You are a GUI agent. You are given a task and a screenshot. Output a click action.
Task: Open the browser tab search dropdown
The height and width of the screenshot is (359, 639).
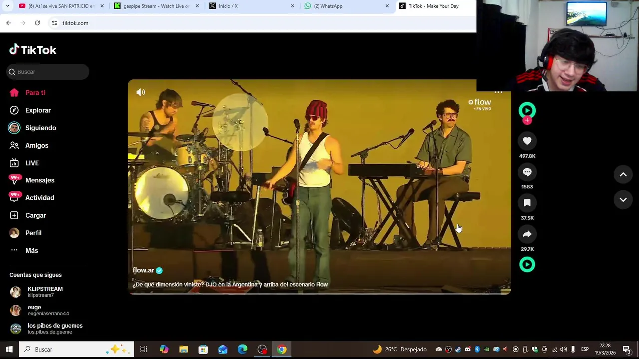point(7,6)
